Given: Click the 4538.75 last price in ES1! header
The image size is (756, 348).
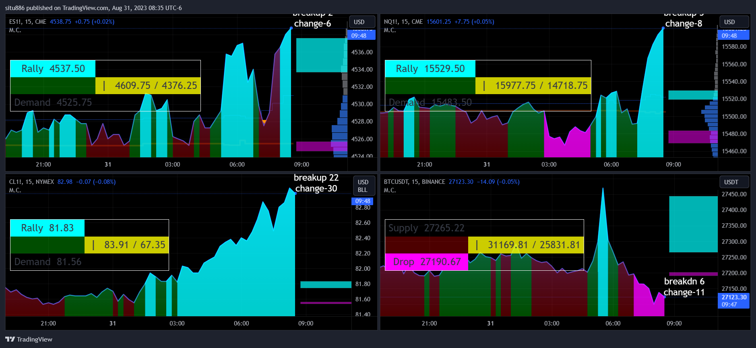Looking at the screenshot, I should point(60,22).
